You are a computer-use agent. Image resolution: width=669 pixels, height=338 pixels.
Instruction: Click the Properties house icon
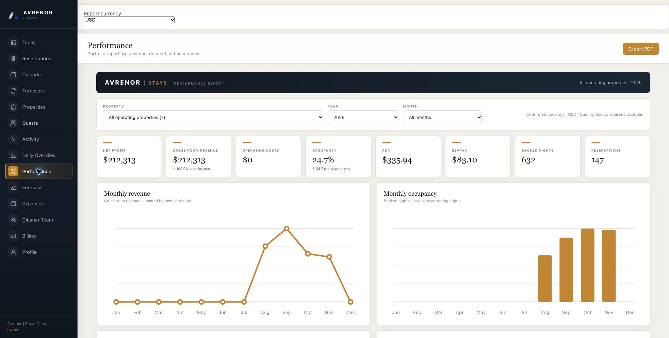pos(13,107)
